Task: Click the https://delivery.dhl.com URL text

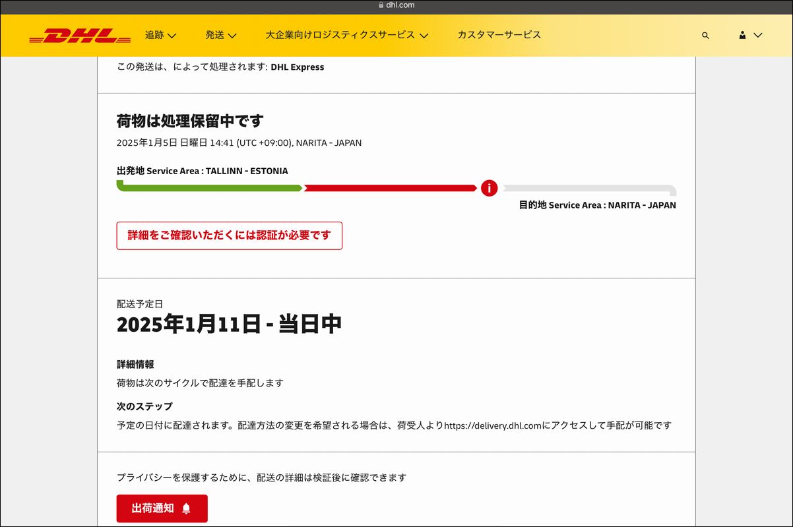Action: 494,425
